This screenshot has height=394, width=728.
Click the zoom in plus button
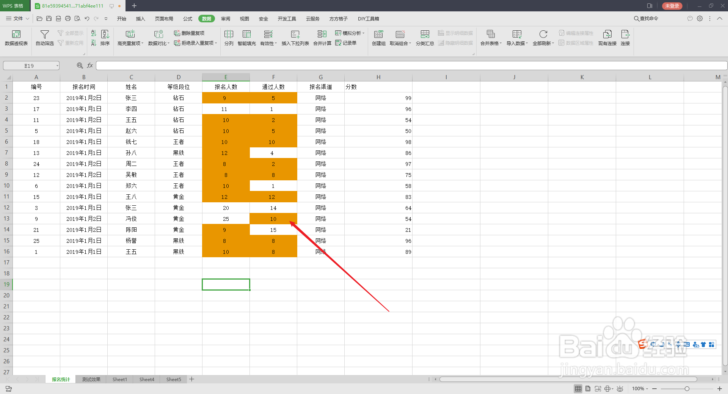[720, 389]
